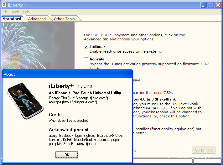Viewport: 223px width, 165px height.
Task: Open the Tools menu
Action: point(15,12)
